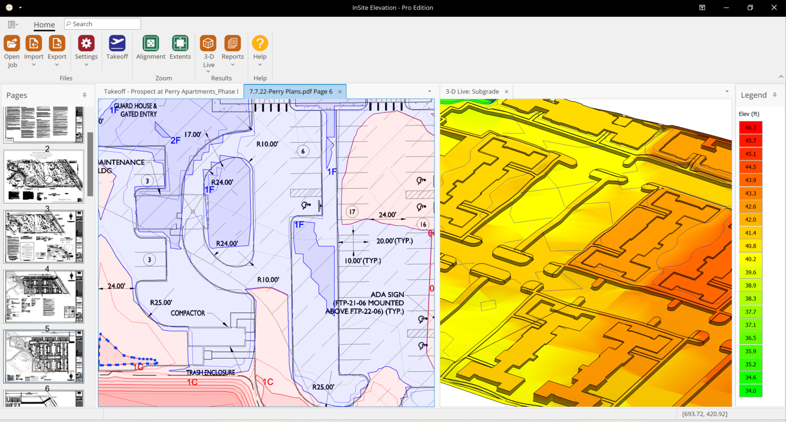This screenshot has height=422, width=786.
Task: Expand the Reports dropdown arrow
Action: point(232,65)
